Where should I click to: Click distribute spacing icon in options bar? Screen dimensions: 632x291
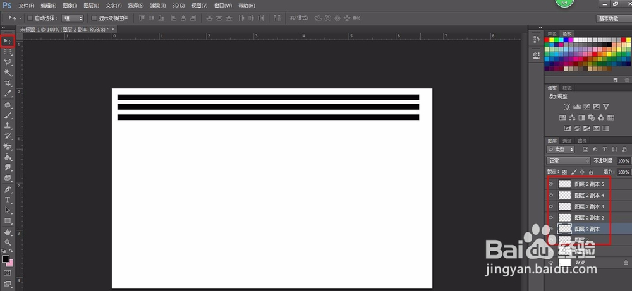click(x=277, y=18)
